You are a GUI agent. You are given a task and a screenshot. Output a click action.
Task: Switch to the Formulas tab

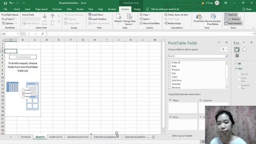(57, 9)
